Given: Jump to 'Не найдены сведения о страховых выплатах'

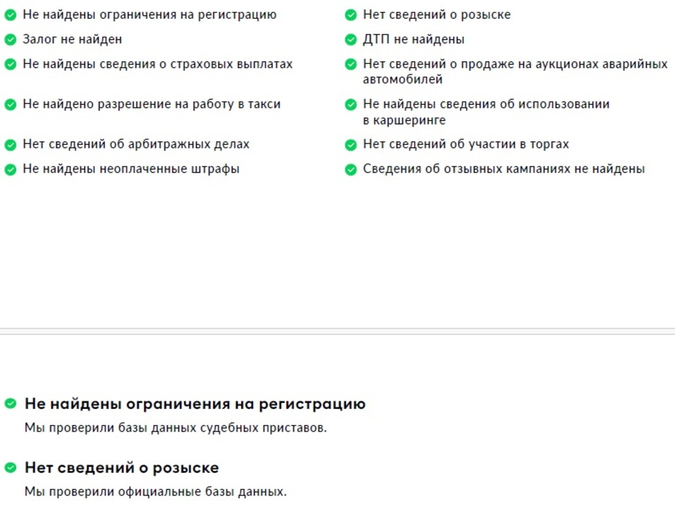Looking at the screenshot, I should [157, 64].
